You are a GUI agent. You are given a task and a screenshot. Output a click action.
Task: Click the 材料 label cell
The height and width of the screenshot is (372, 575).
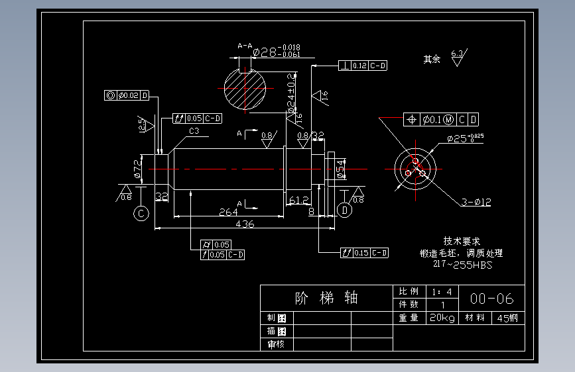(x=475, y=318)
